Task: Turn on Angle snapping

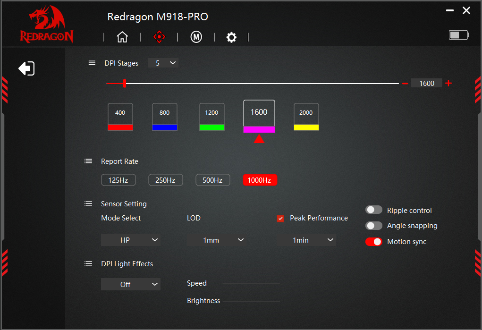Action: tap(373, 226)
